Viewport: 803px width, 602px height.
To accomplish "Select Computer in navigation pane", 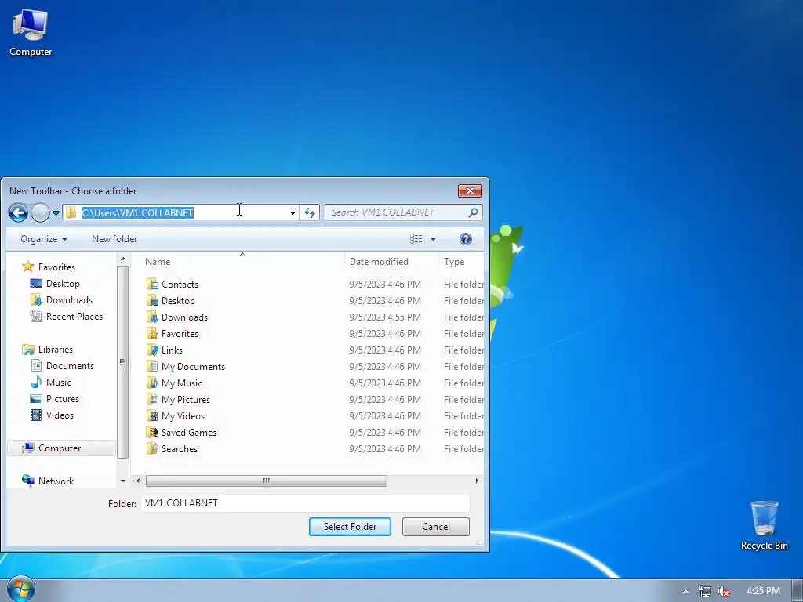I will 60,448.
